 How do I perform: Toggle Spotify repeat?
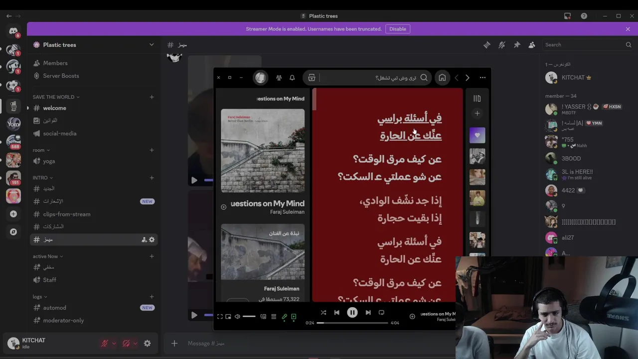click(381, 313)
